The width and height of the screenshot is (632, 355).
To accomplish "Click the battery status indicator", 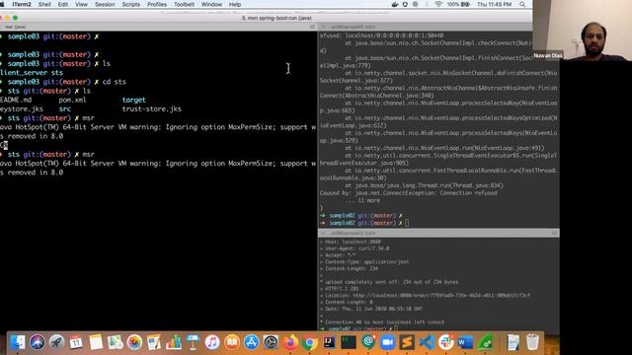I will [458, 4].
